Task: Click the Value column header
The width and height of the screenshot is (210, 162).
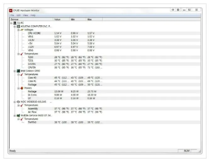Action: pyautogui.click(x=61, y=20)
